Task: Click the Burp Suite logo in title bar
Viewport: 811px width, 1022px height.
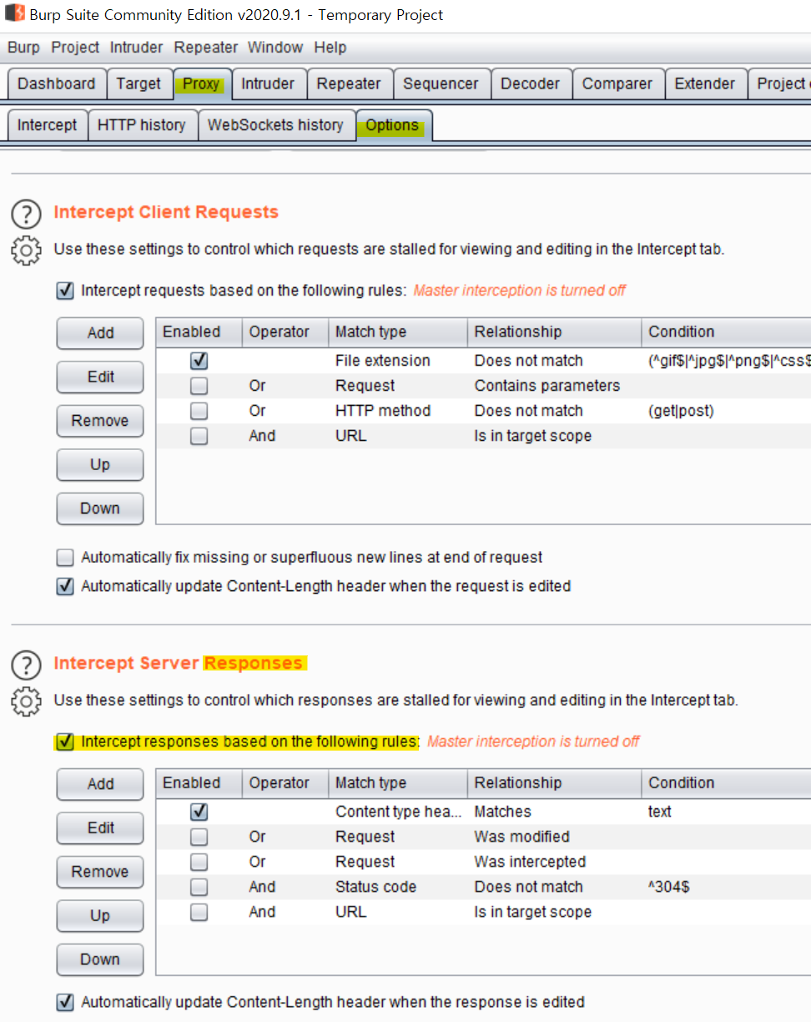Action: (x=14, y=14)
